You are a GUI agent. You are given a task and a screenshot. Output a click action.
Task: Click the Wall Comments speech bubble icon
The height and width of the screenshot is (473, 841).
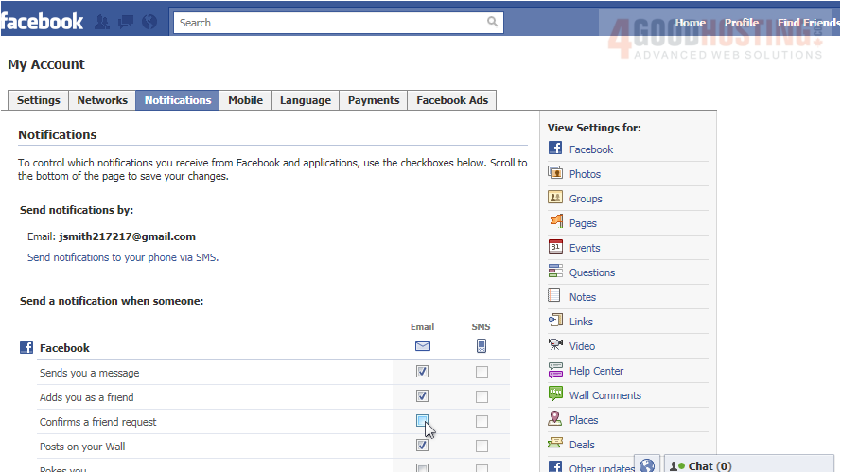(555, 394)
